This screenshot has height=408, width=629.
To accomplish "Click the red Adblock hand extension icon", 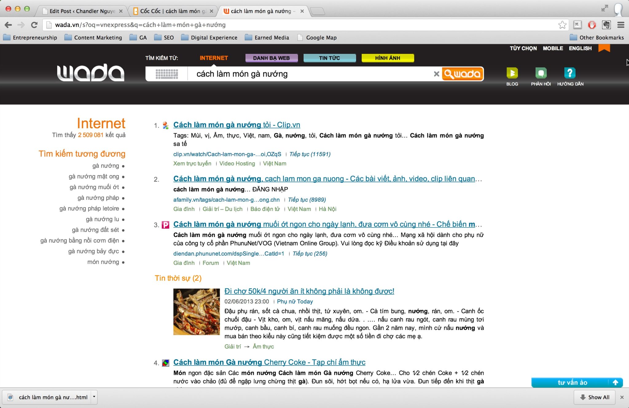I will pos(592,25).
